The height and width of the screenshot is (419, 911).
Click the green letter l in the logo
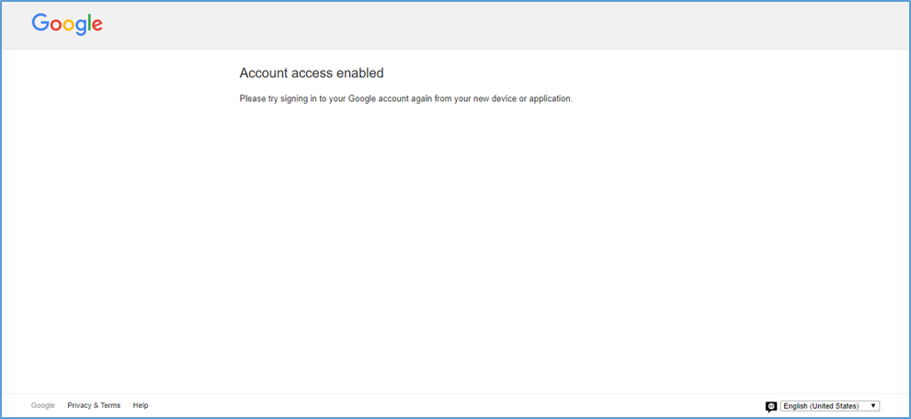tap(89, 24)
